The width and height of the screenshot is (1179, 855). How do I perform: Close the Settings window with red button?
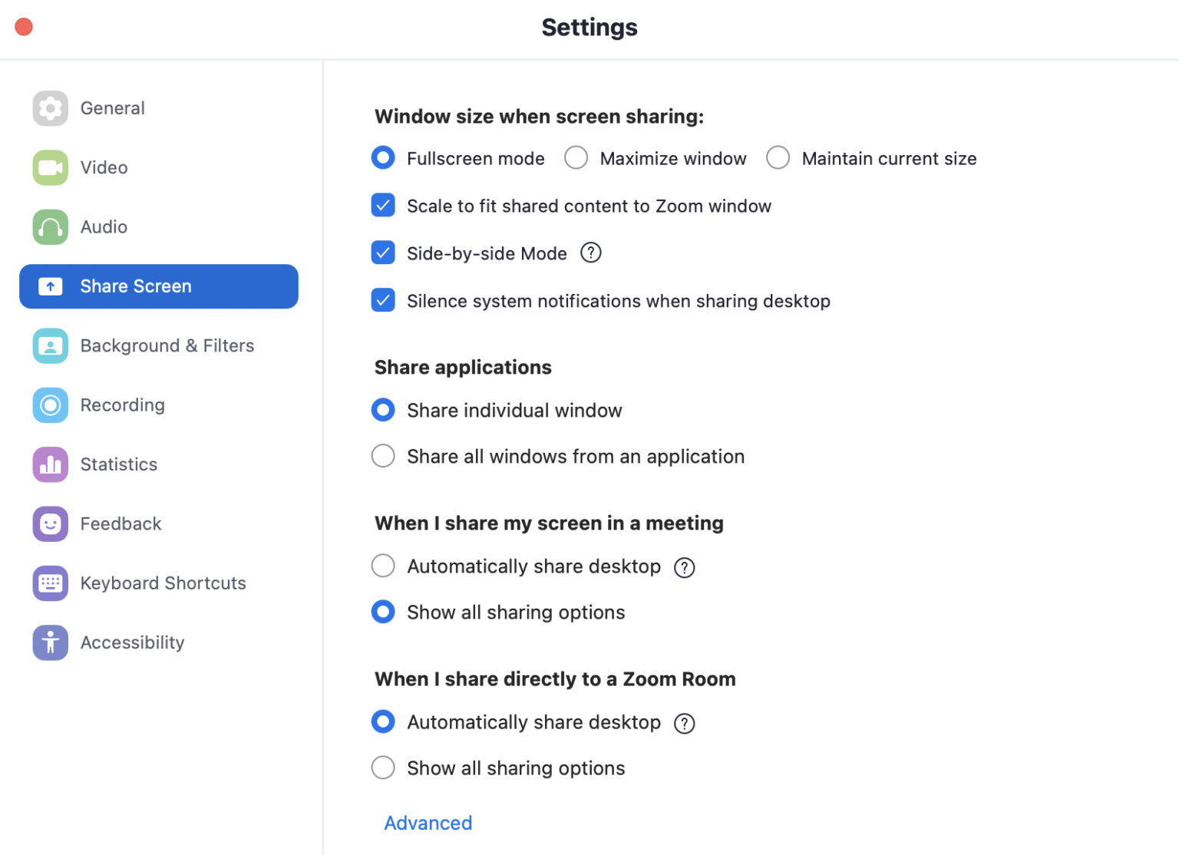24,27
